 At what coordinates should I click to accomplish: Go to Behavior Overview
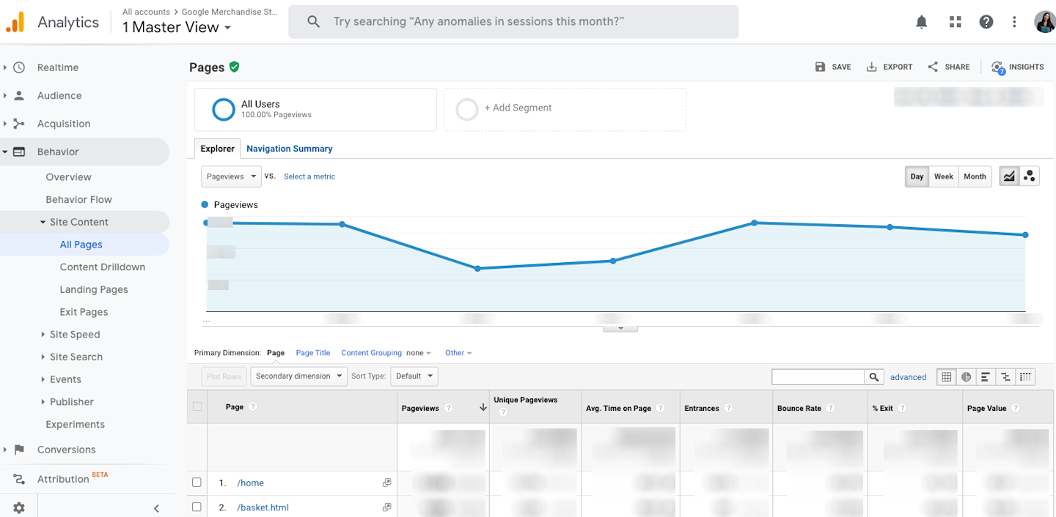(68, 177)
